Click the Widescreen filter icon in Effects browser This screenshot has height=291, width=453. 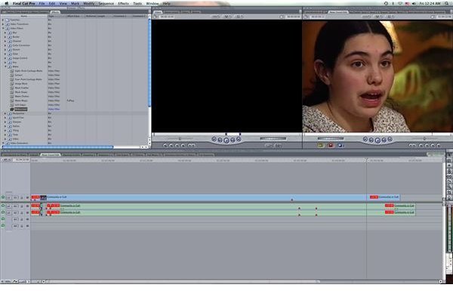point(12,110)
